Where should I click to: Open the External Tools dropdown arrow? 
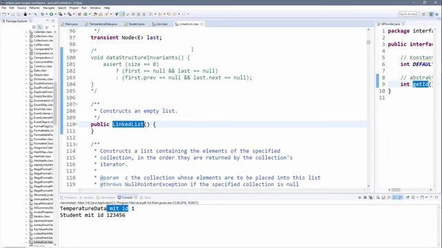click(74, 14)
